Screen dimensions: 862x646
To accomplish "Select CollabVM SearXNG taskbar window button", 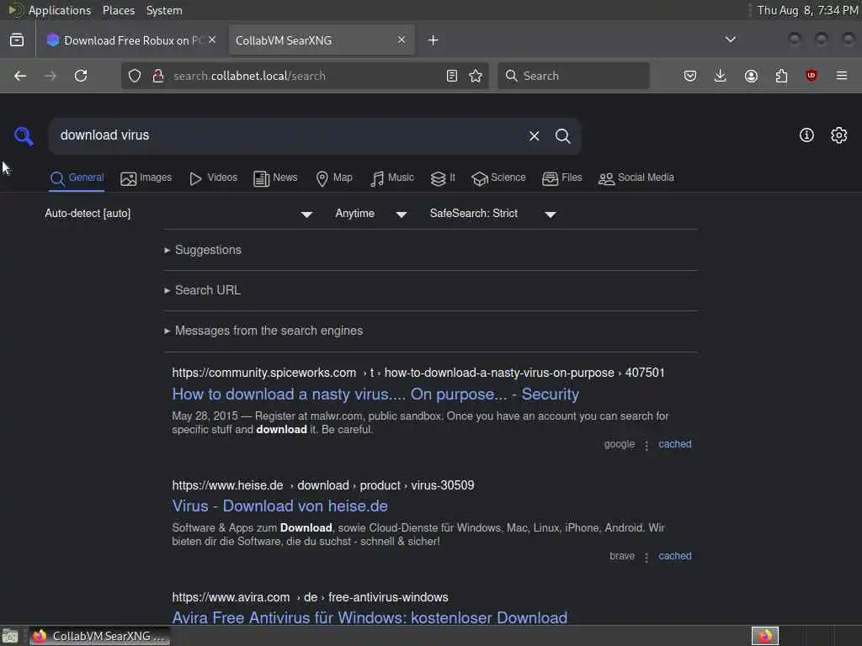I will point(99,636).
